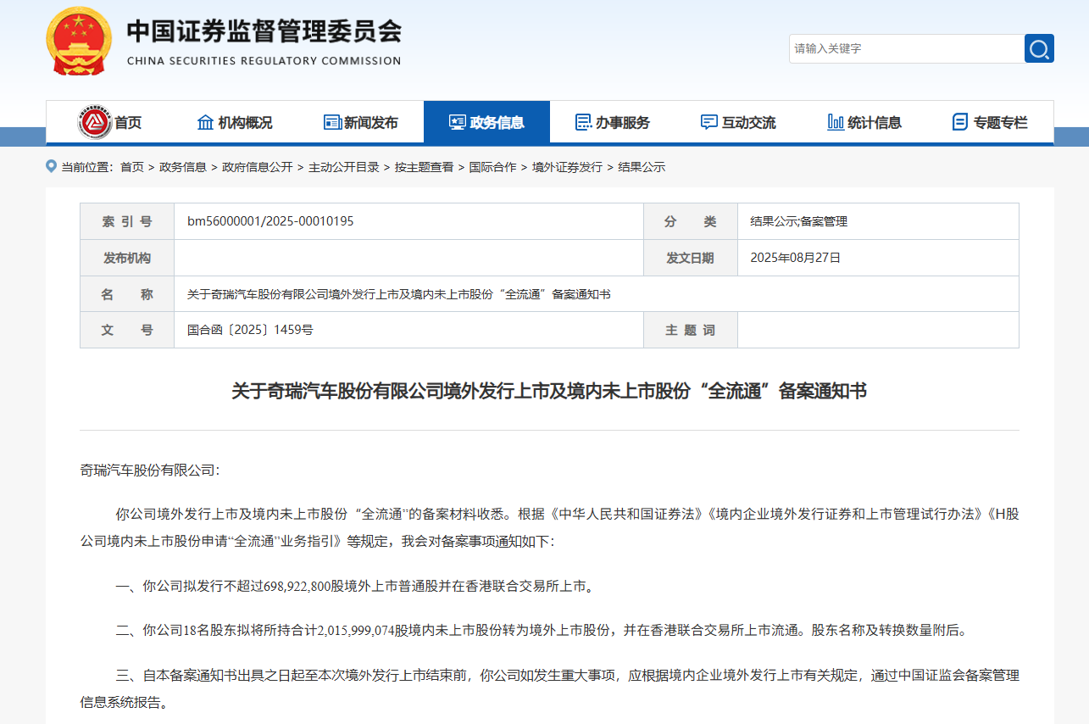Click the document icon beside 专题专栏
This screenshot has width=1089, height=724.
tap(960, 122)
